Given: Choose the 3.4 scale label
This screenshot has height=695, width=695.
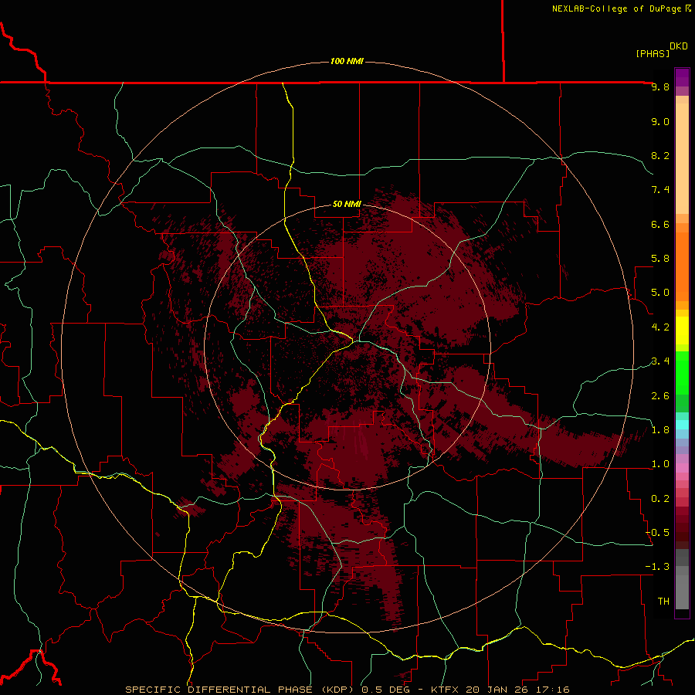Looking at the screenshot, I should 660,361.
